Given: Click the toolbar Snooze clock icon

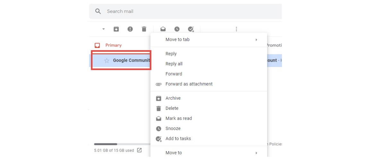Looking at the screenshot, I should pyautogui.click(x=177, y=29).
